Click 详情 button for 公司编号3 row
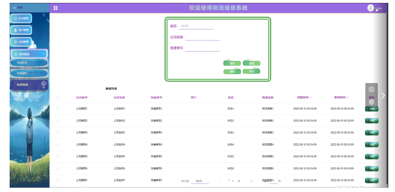 tap(371, 133)
